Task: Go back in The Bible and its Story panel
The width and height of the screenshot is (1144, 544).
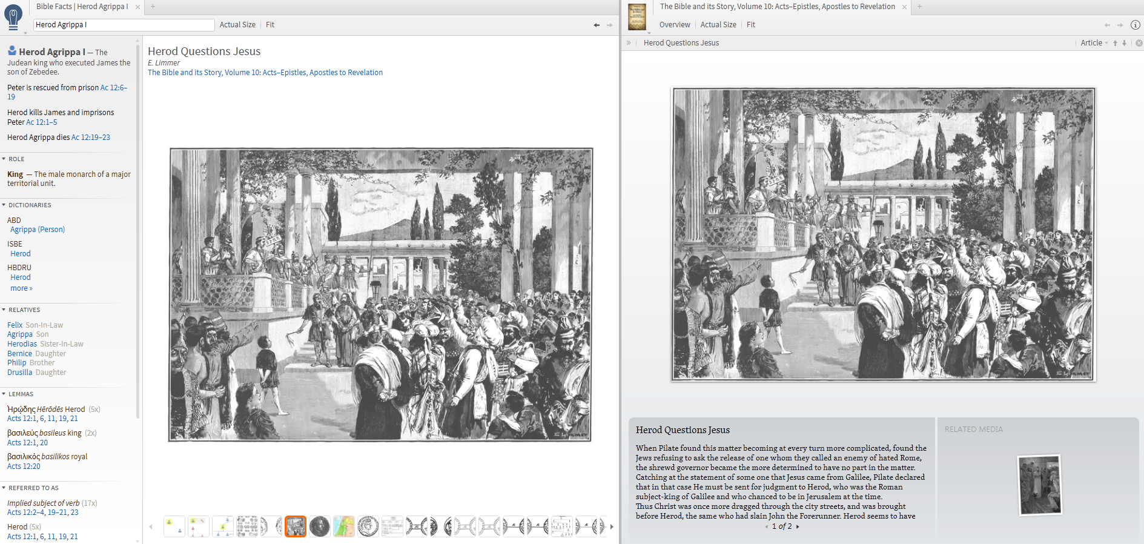Action: coord(1107,25)
